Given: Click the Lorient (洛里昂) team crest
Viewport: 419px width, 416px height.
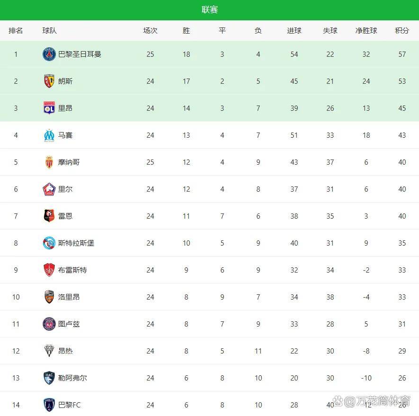Looking at the screenshot, I should (x=49, y=297).
